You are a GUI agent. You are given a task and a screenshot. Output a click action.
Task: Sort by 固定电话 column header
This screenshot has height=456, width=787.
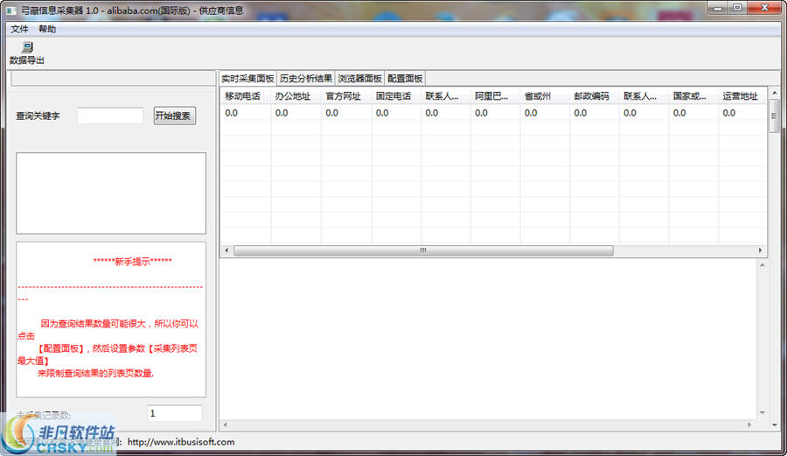(x=396, y=96)
